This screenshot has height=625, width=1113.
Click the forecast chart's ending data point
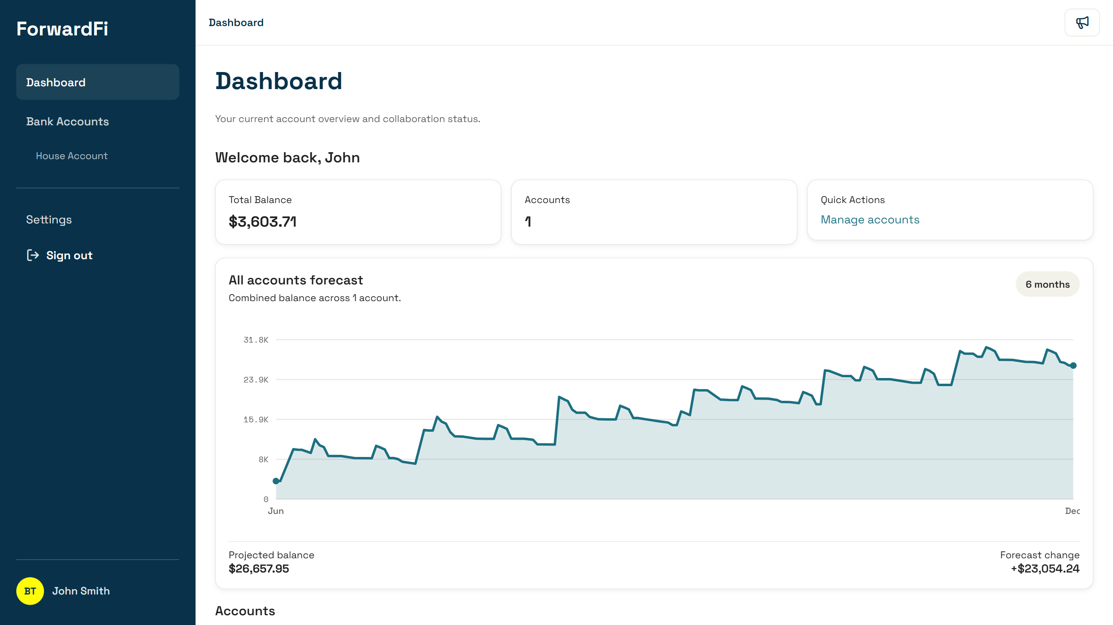1073,365
